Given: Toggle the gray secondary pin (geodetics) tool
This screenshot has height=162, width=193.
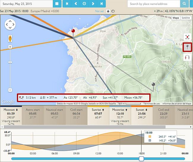Looking at the screenshot, I should coord(187,47).
